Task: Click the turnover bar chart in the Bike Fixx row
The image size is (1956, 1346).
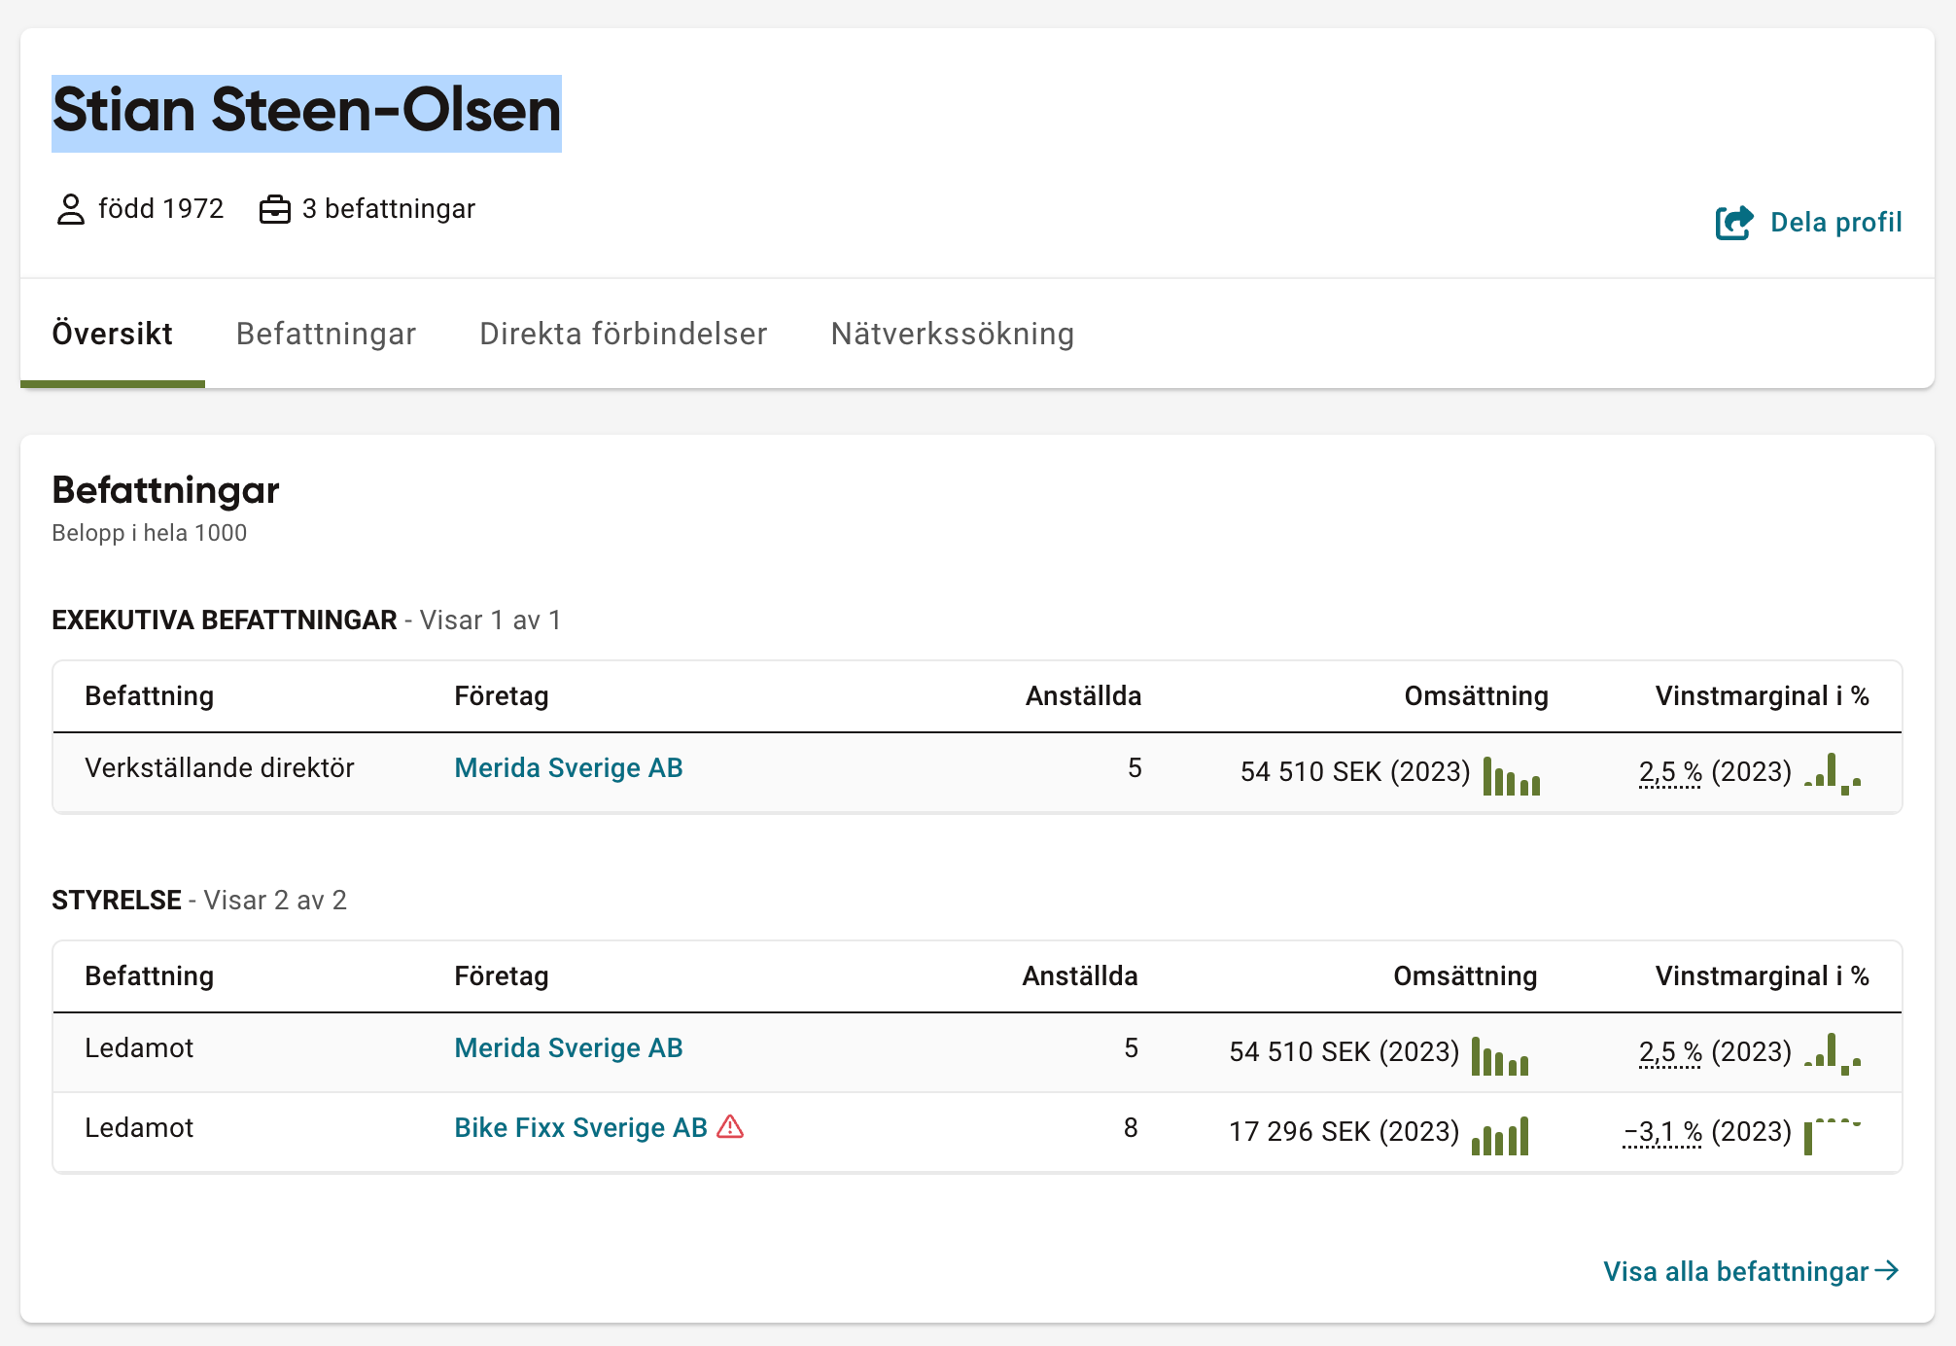Action: point(1499,1135)
